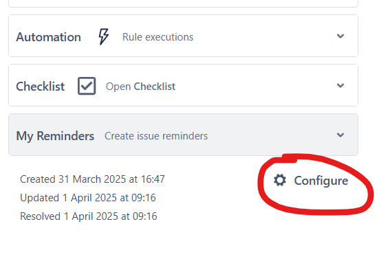Image resolution: width=390 pixels, height=259 pixels.
Task: Select the Checklist panel heading
Action: [41, 87]
